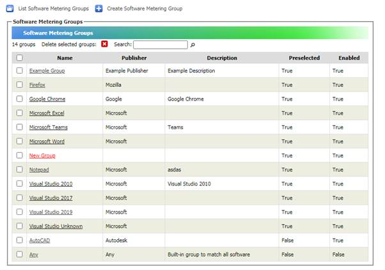Check the Visual Studio Unknown row checkbox
This screenshot has height=270, width=385.
(20, 226)
